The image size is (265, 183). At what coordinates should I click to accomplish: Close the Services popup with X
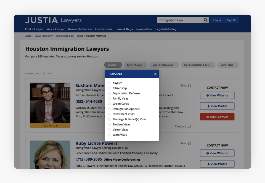click(155, 74)
